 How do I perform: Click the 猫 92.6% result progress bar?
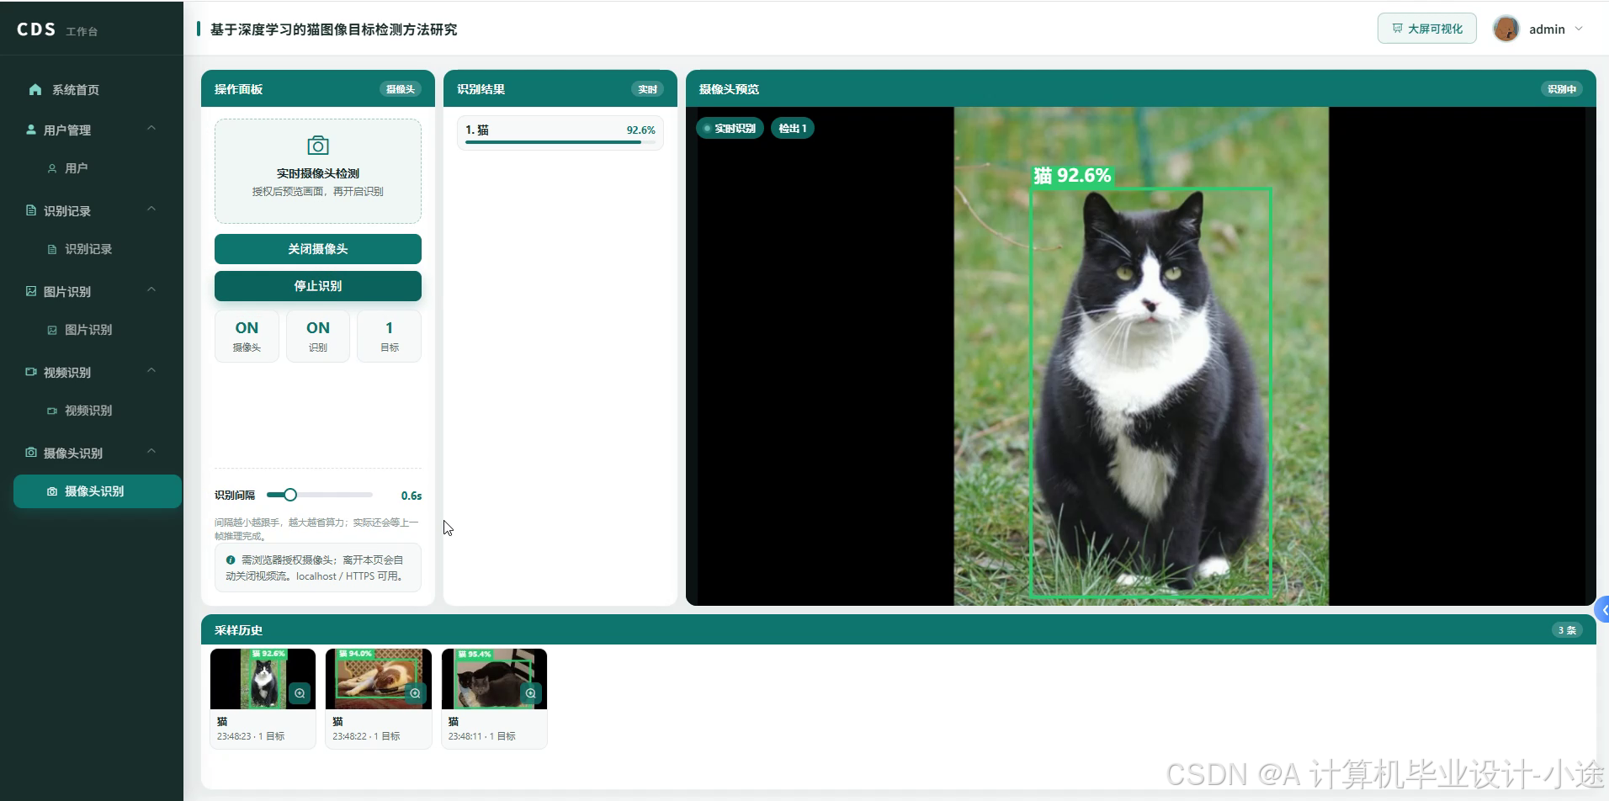560,142
